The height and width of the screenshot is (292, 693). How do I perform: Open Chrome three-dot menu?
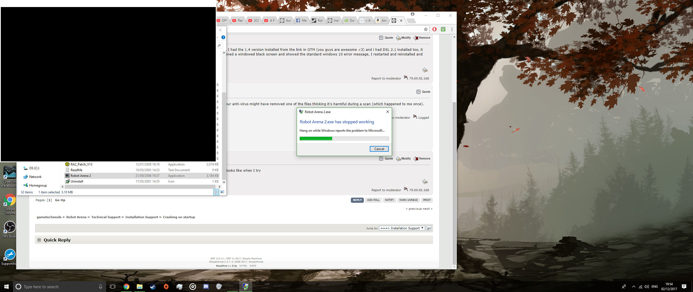(x=452, y=29)
